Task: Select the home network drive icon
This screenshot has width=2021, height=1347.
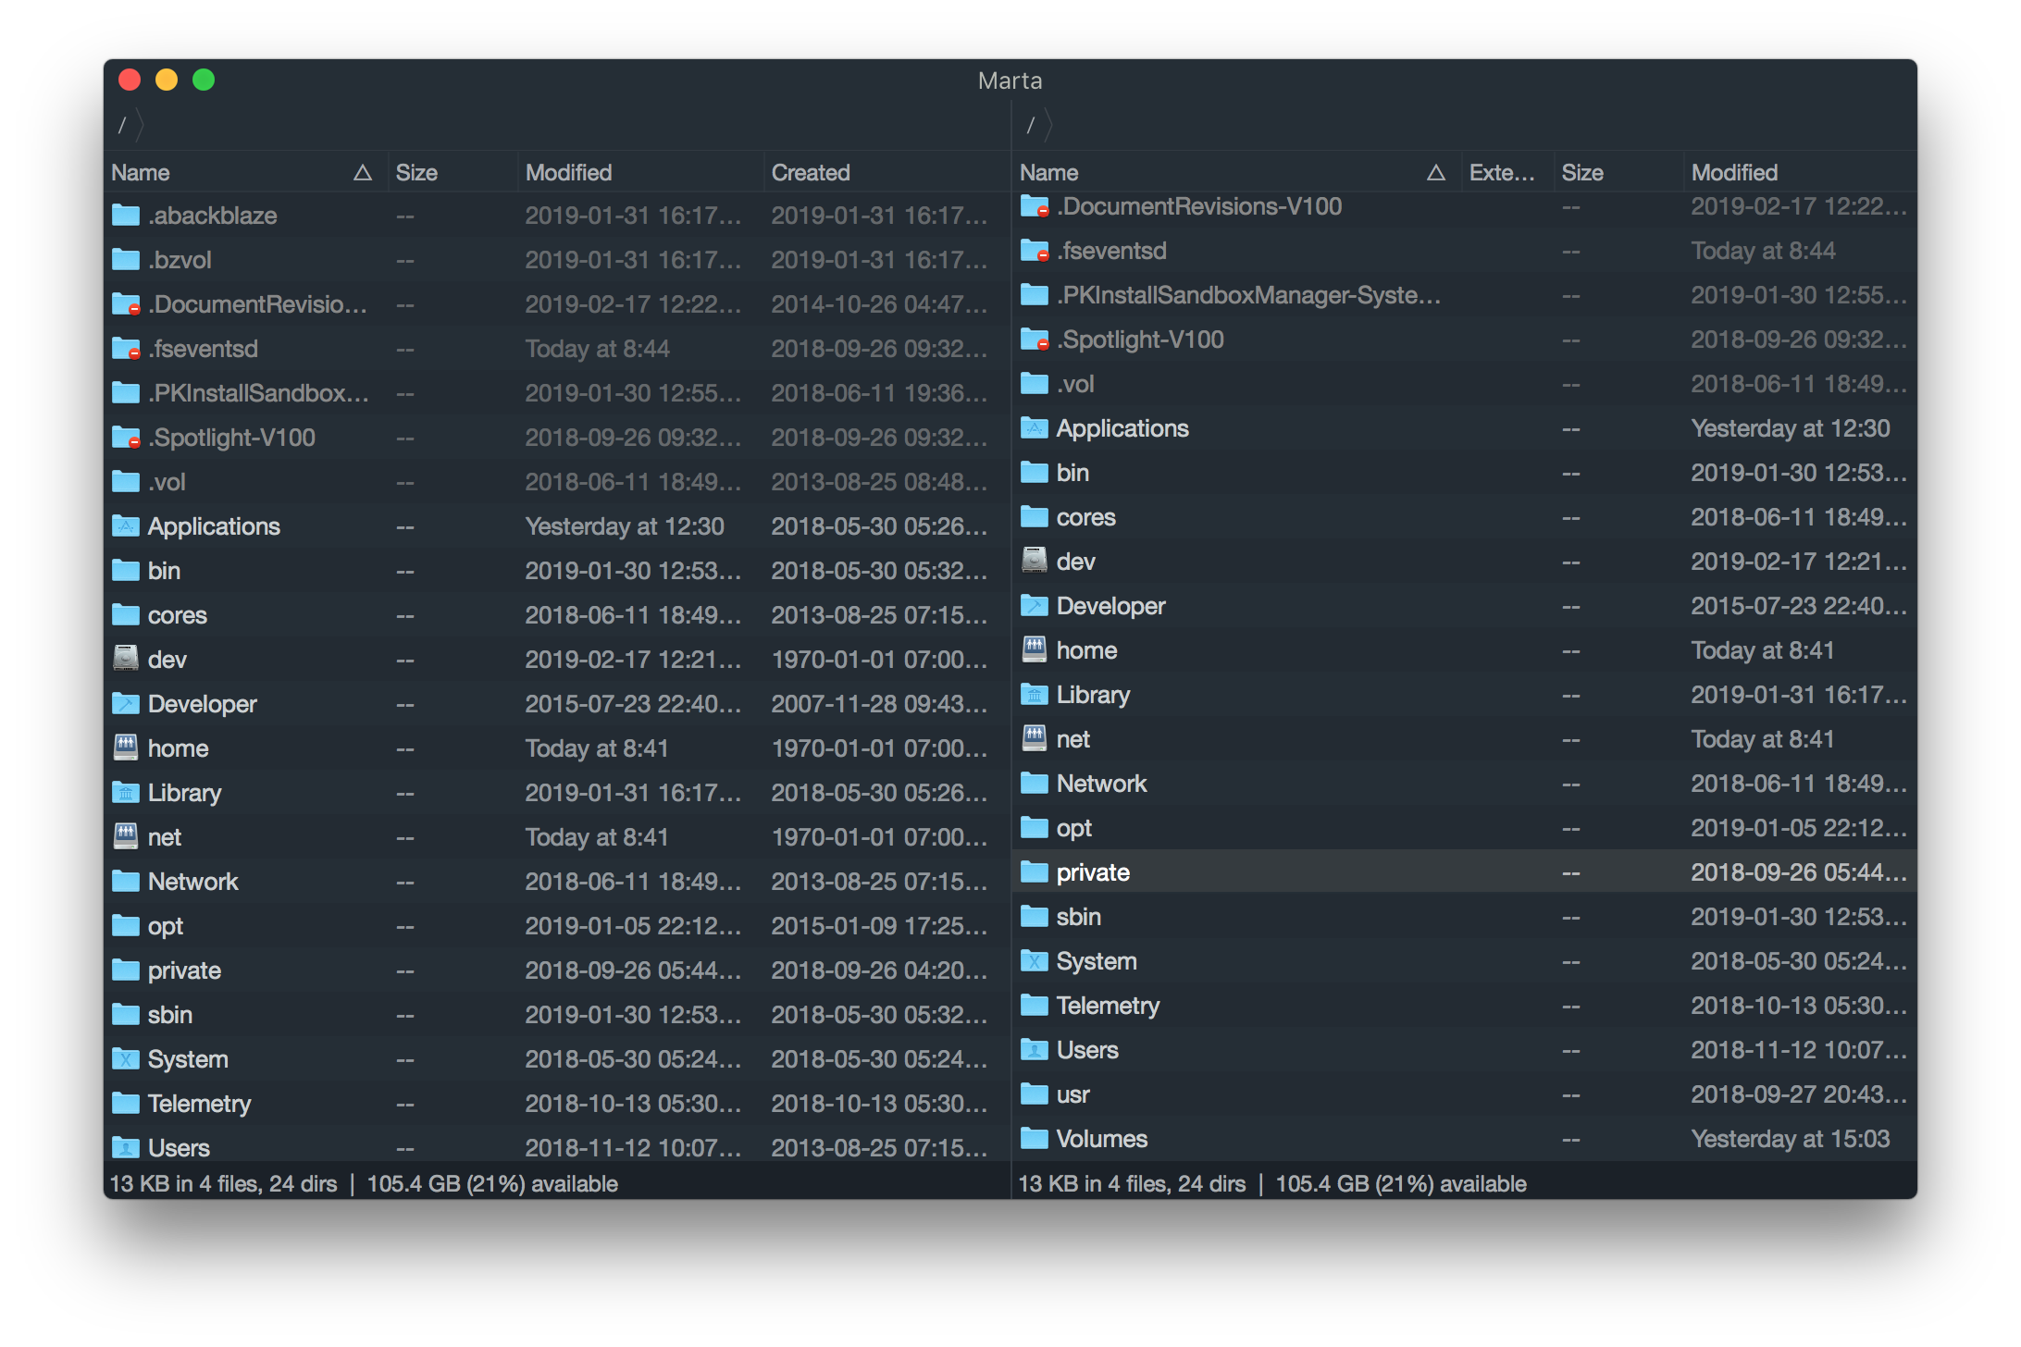Action: coord(124,748)
